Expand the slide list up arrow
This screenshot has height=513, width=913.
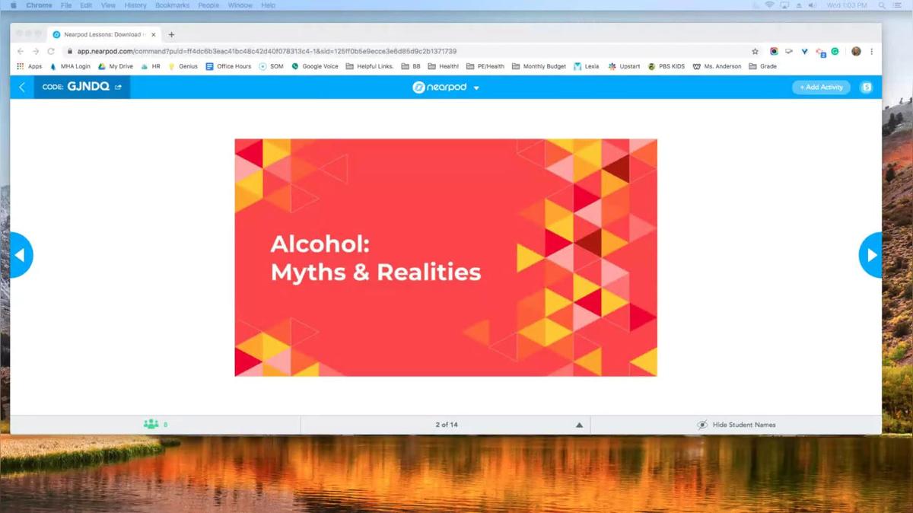click(x=579, y=425)
